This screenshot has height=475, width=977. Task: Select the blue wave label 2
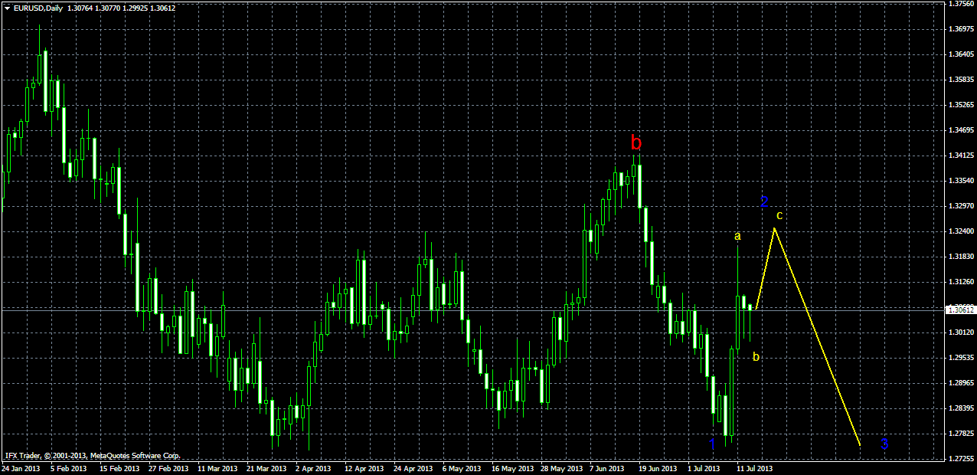click(764, 201)
